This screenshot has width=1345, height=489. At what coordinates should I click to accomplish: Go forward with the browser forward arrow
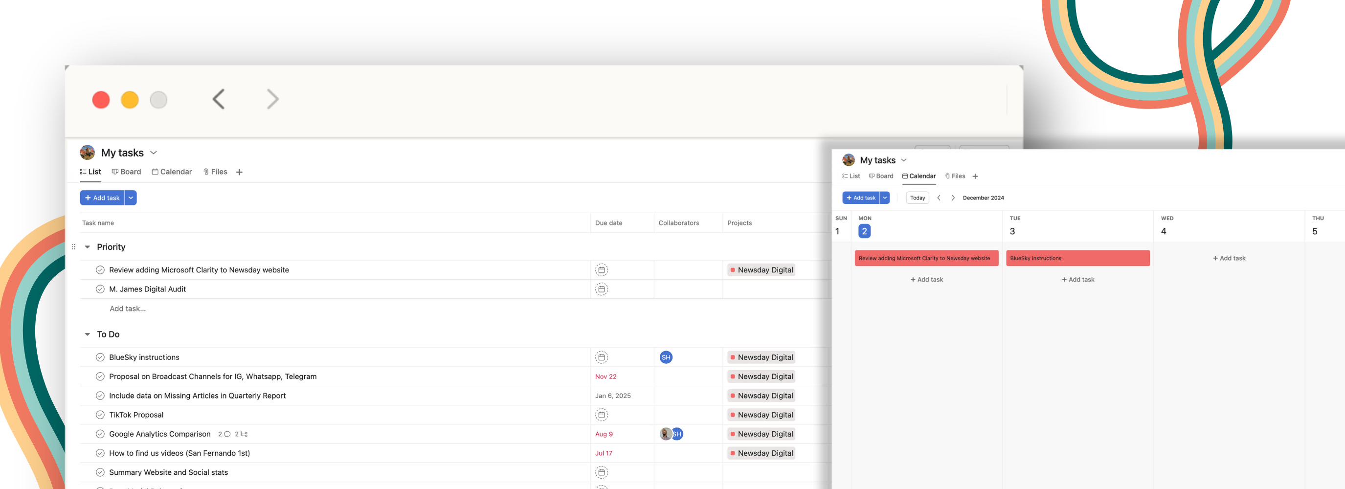(x=272, y=99)
